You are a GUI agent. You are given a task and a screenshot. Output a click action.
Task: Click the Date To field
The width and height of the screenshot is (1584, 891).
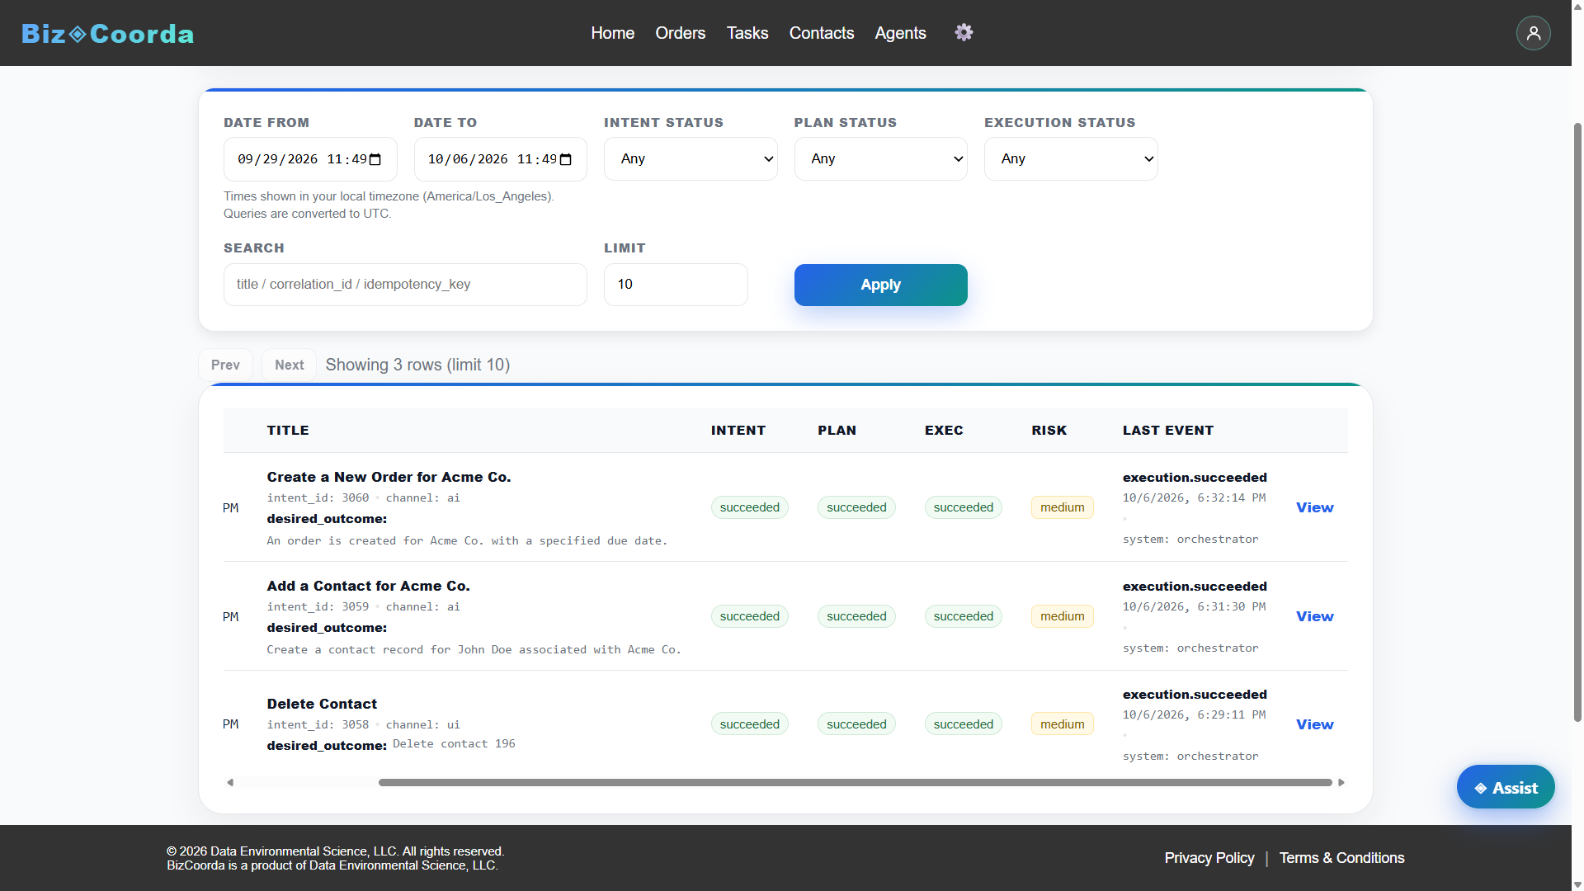[500, 159]
